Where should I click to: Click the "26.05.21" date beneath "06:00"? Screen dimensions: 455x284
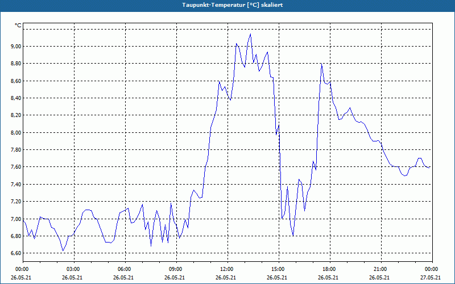point(123,277)
